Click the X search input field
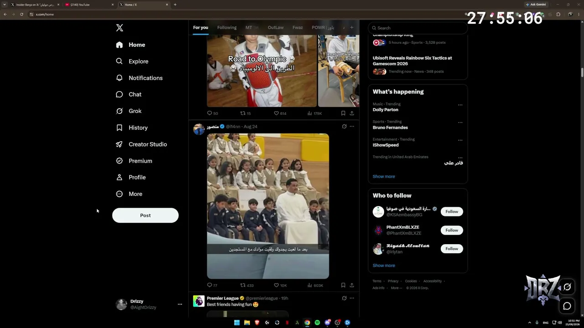 tap(418, 28)
